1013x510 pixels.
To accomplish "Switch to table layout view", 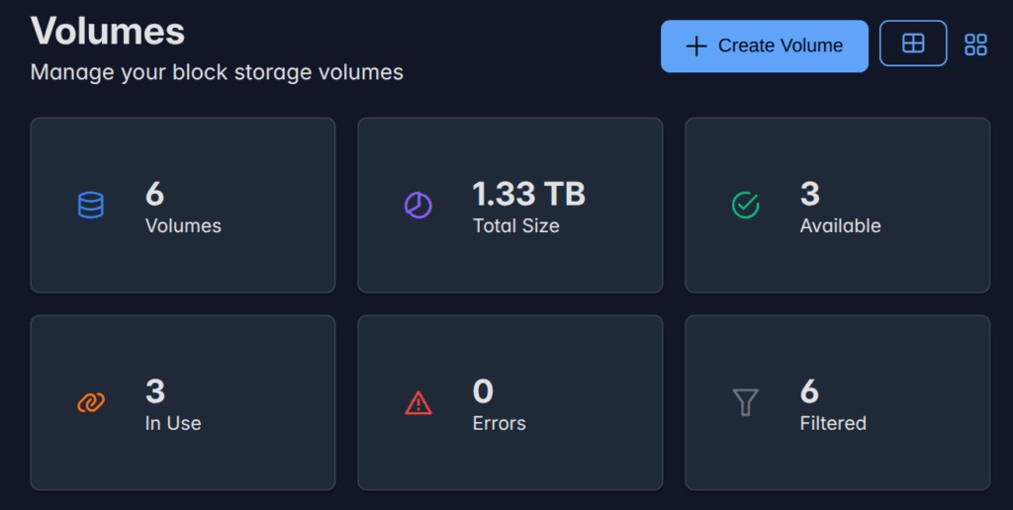I will (912, 43).
